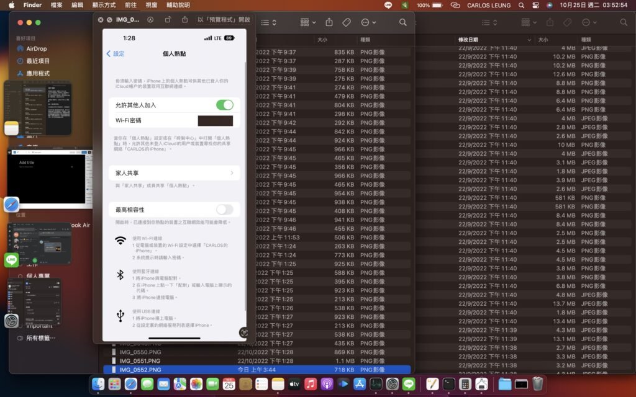This screenshot has width=636, height=397.
Task: Expand the 家人共享 row chevron
Action: [x=232, y=173]
